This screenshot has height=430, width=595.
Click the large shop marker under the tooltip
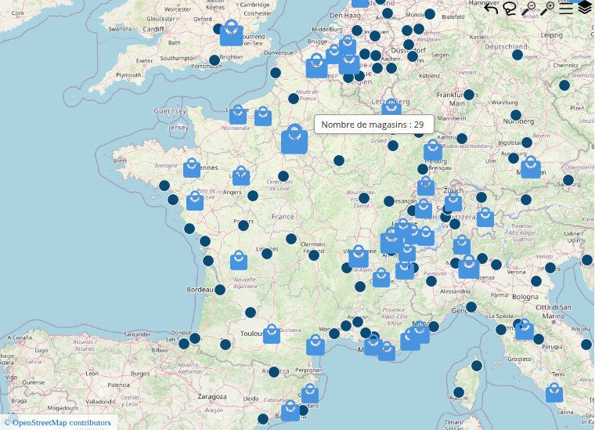tap(294, 140)
